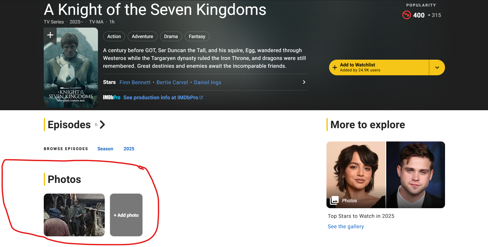Click the popularity trending-down circle icon
488x247 pixels.
[x=406, y=15]
